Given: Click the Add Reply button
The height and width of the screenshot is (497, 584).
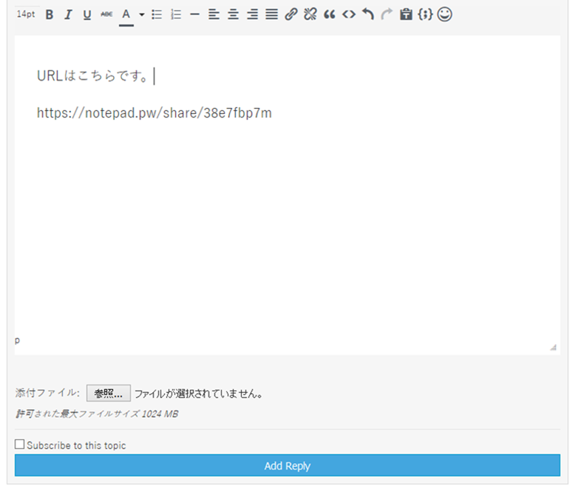Looking at the screenshot, I should [287, 465].
